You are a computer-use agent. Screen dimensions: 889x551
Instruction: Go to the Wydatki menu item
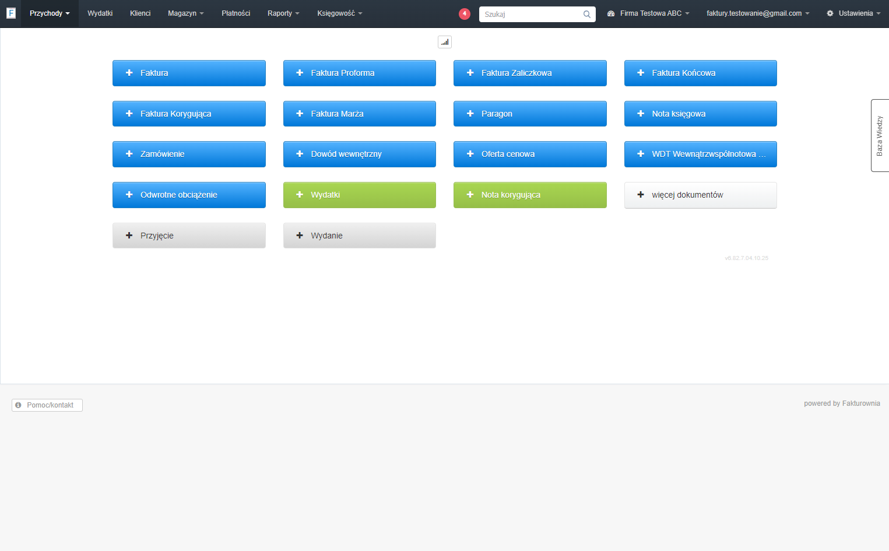100,13
